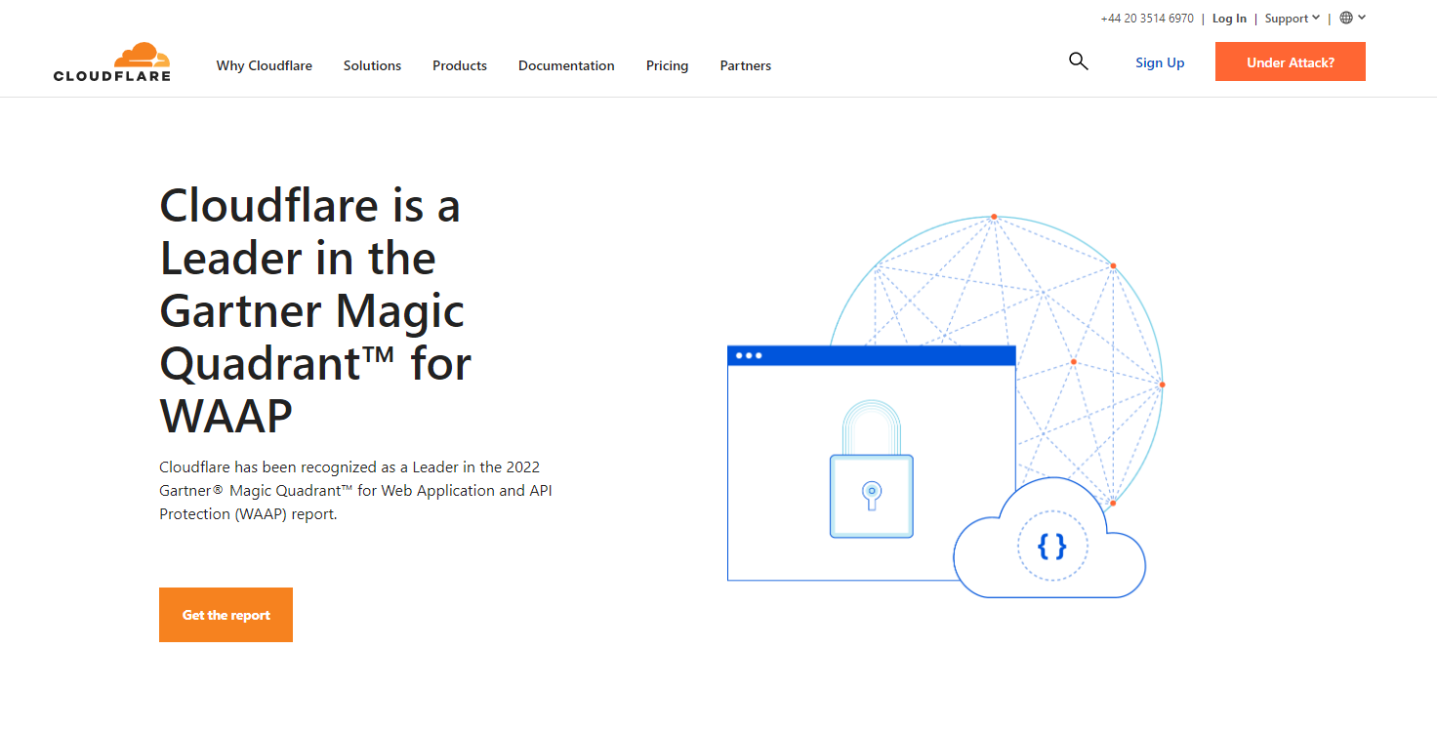Expand the Support dropdown

pos(1292,19)
